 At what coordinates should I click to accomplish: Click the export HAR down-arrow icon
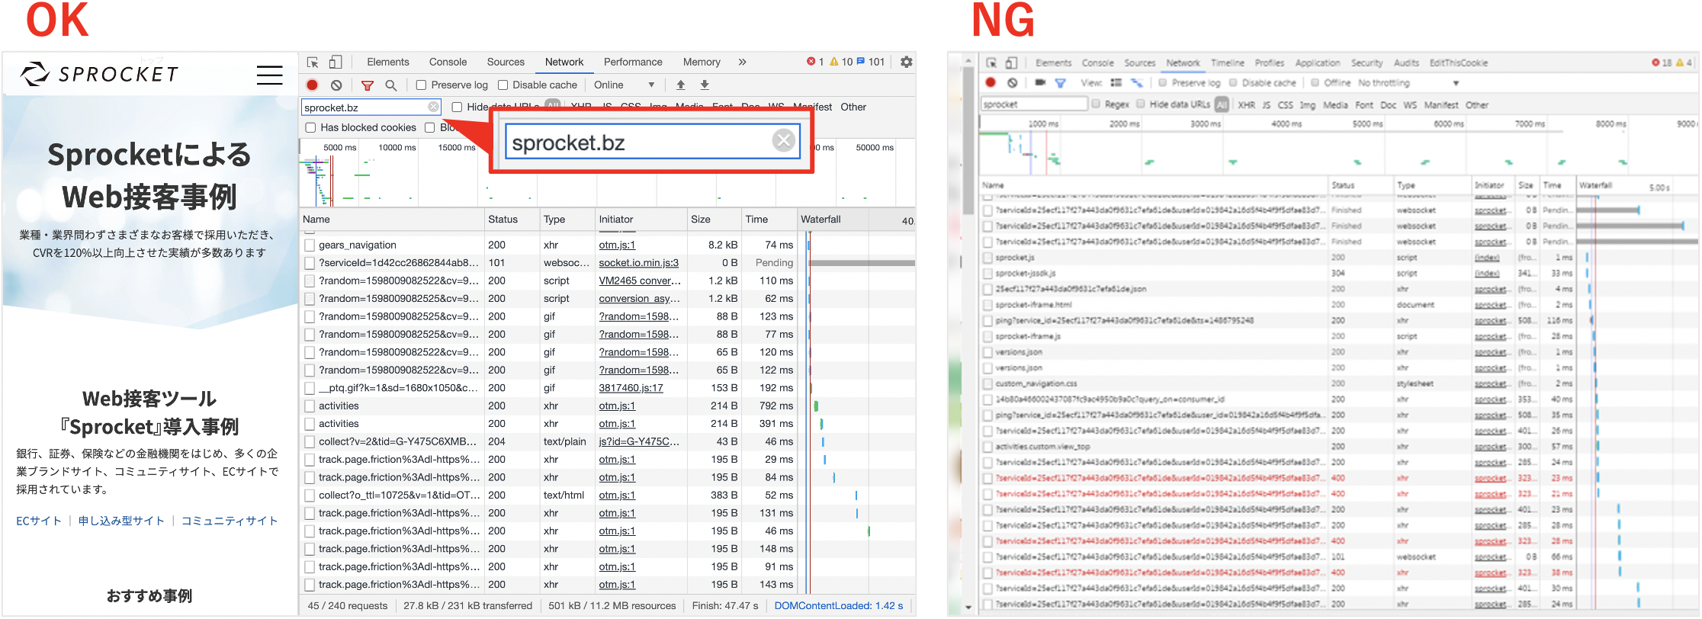pyautogui.click(x=705, y=85)
